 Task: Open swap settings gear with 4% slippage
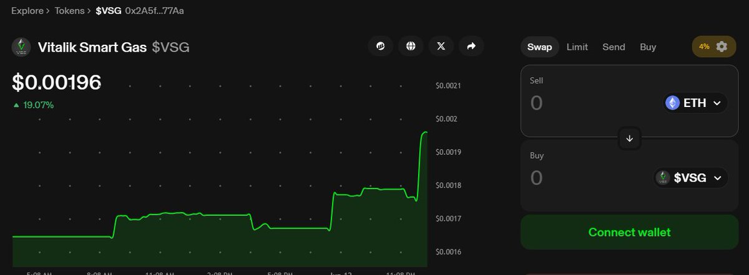[x=713, y=47]
